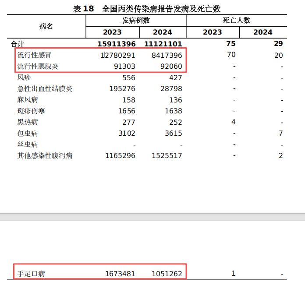305x281 pixels.
Task: Select the 2023 header under 发病例数
Action: coord(112,32)
